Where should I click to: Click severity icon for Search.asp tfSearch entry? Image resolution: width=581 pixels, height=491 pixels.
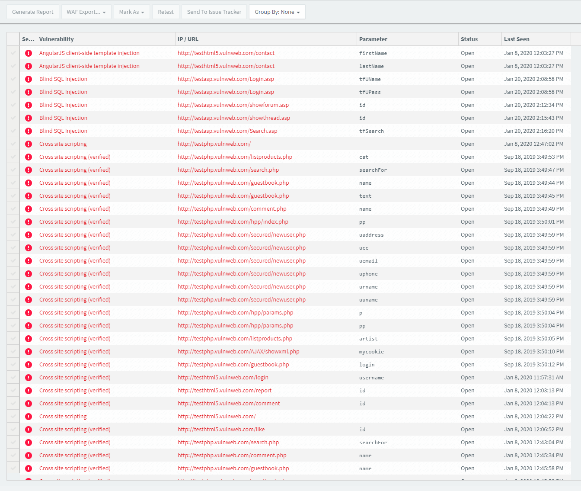click(29, 131)
